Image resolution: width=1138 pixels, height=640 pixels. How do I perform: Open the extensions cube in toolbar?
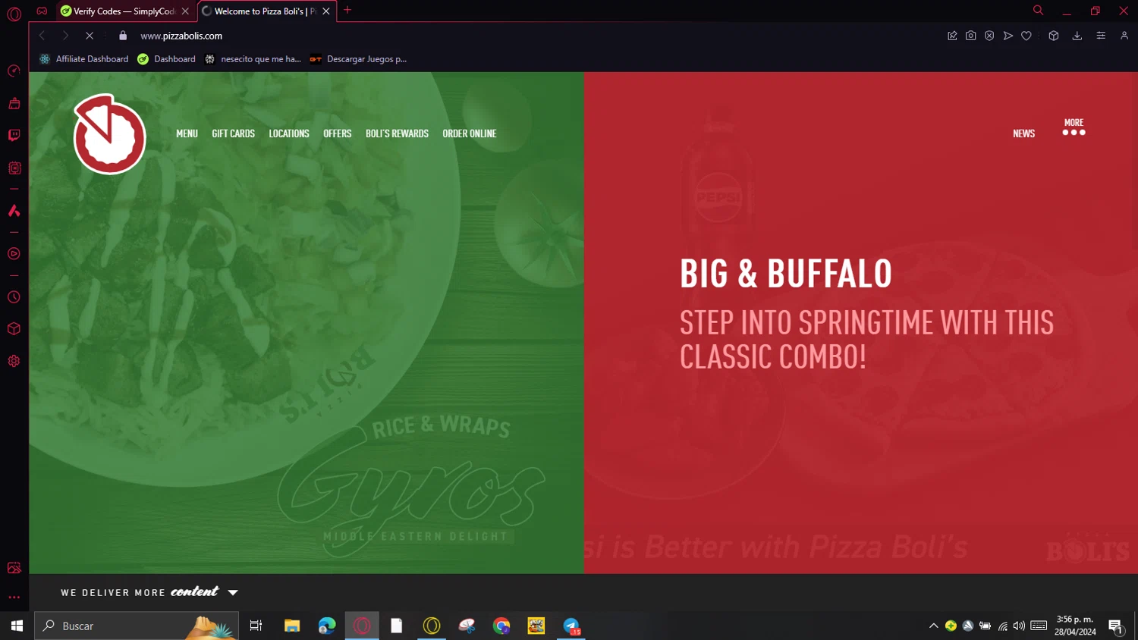(1054, 36)
